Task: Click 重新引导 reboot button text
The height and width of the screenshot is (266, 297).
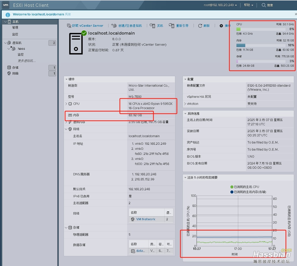Action: 182,26
